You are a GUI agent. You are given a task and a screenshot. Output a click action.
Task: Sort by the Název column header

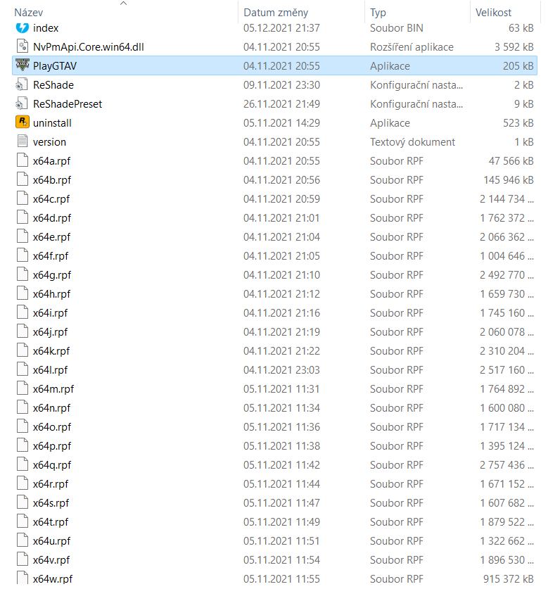tap(29, 13)
